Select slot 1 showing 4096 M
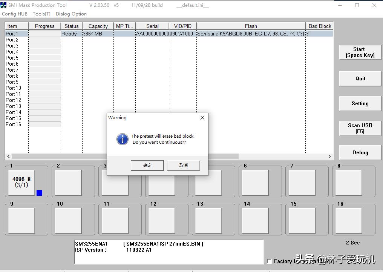This screenshot has width=383, height=272. pyautogui.click(x=21, y=183)
